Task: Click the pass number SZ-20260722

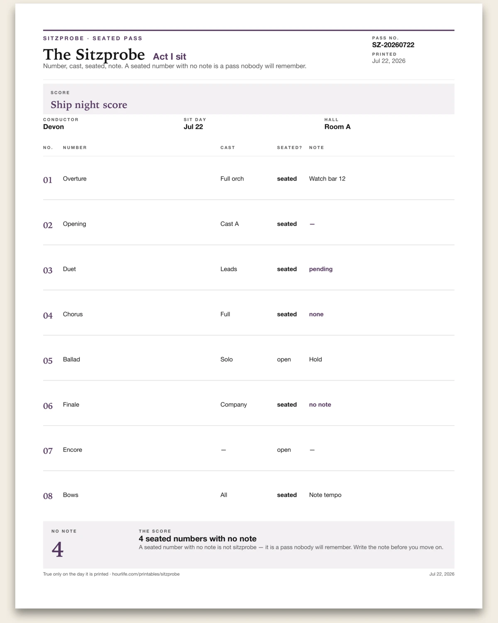Action: (393, 45)
